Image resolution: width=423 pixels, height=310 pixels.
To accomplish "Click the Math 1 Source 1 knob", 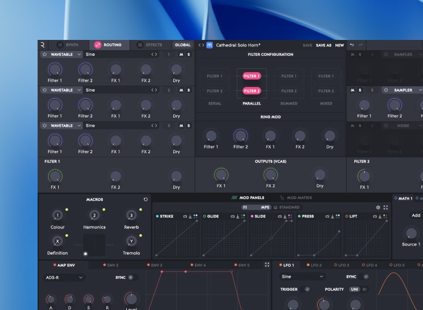I will click(411, 233).
